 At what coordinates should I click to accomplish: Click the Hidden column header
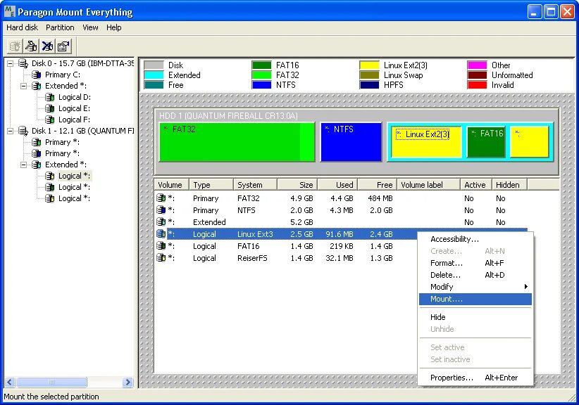tap(509, 185)
